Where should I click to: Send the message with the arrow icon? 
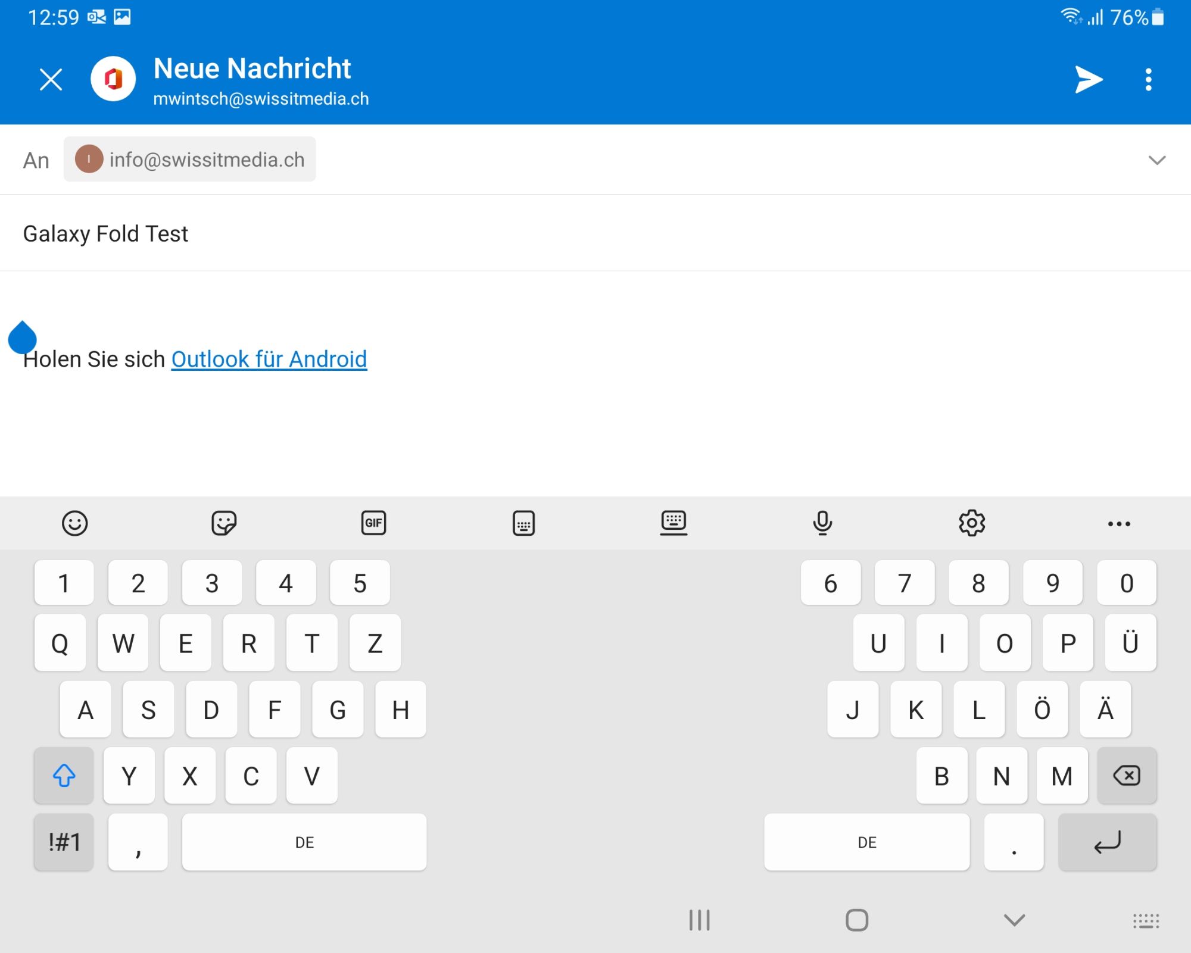1089,80
